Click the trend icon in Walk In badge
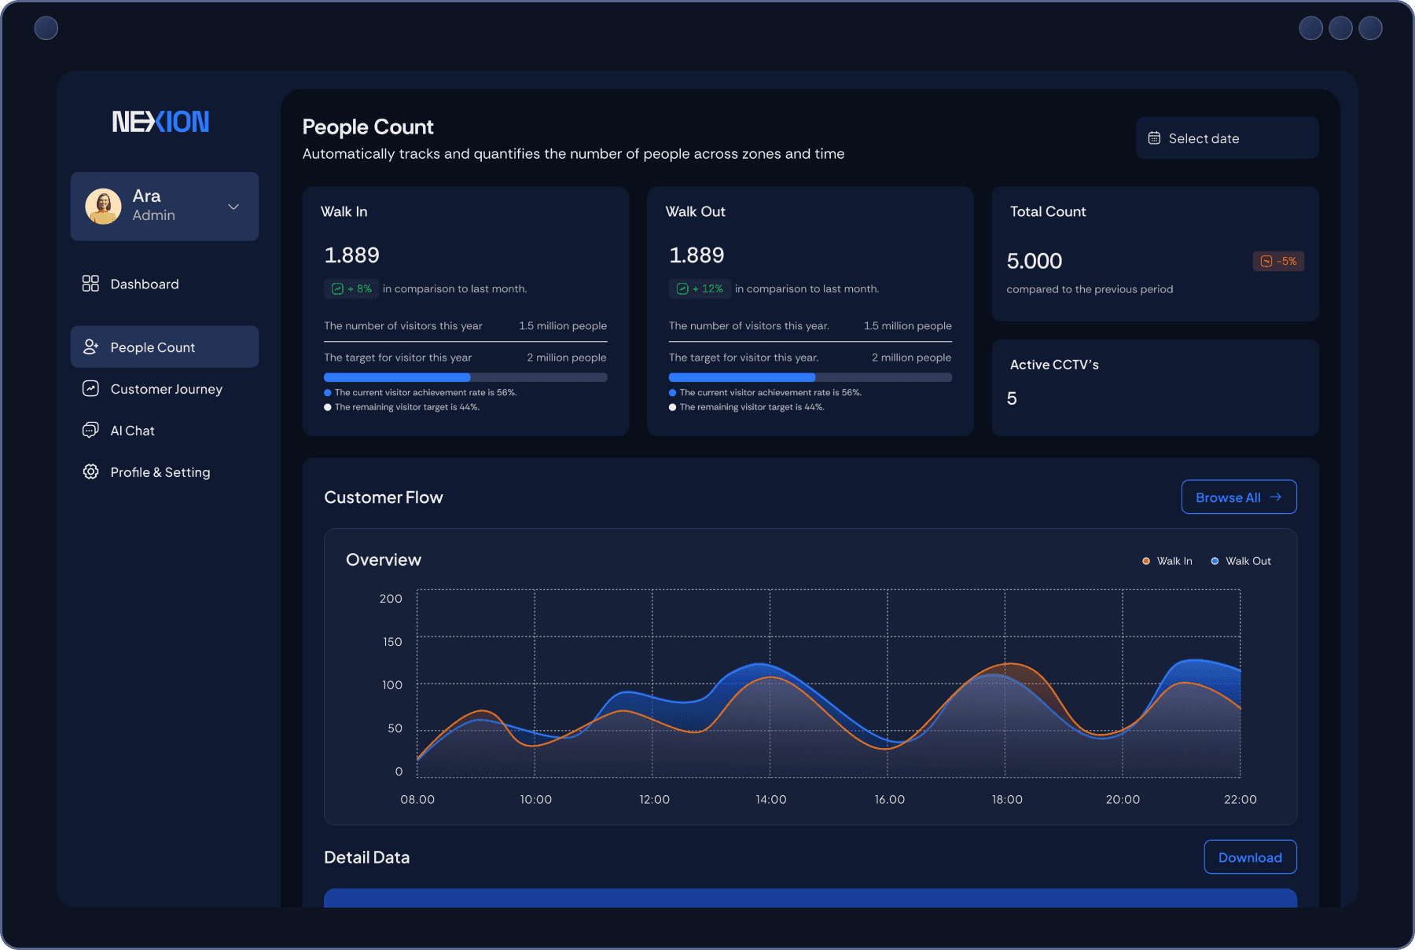Image resolution: width=1415 pixels, height=950 pixels. 336,288
